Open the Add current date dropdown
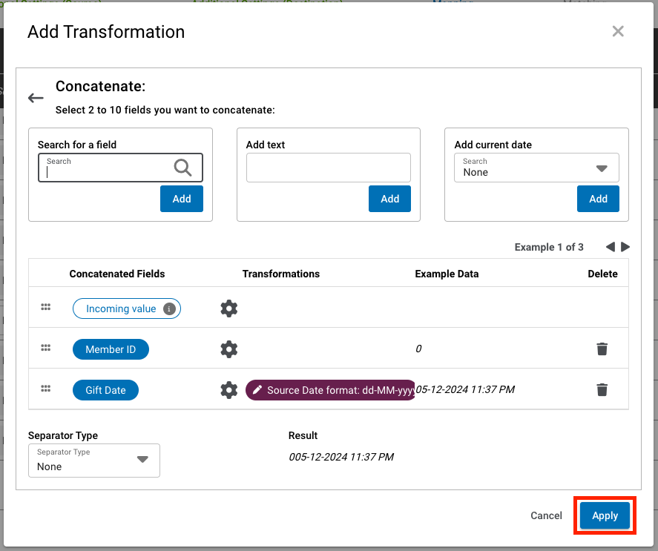 tap(536, 168)
